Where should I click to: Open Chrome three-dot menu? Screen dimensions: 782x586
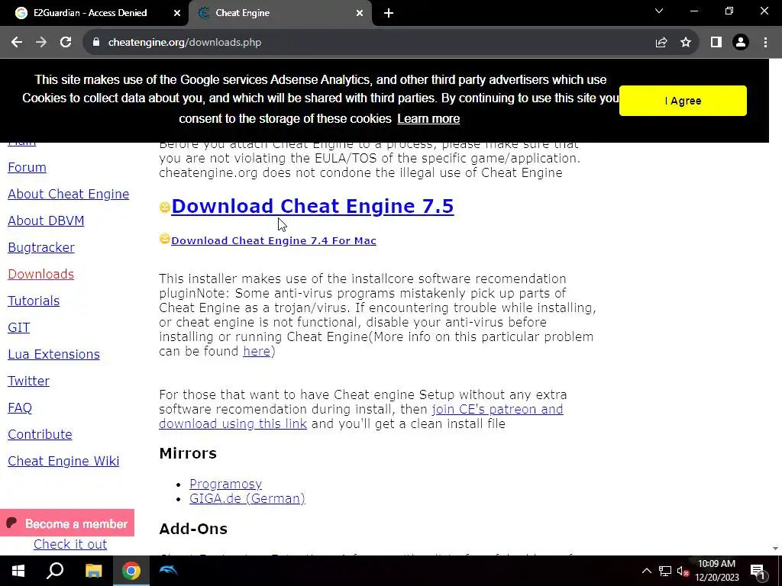(x=765, y=43)
